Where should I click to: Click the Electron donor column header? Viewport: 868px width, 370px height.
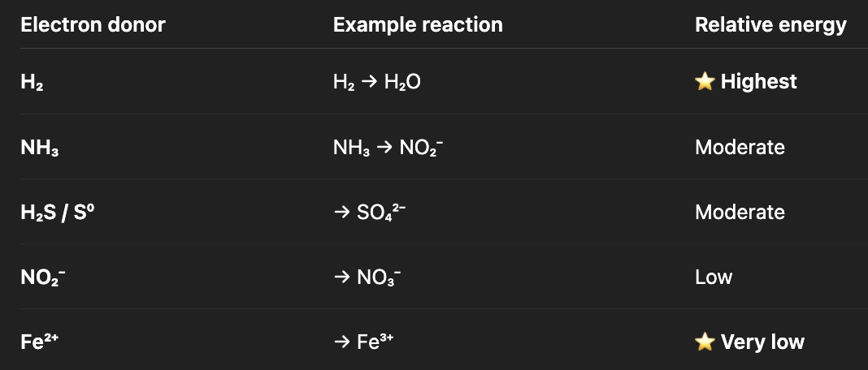click(x=93, y=25)
